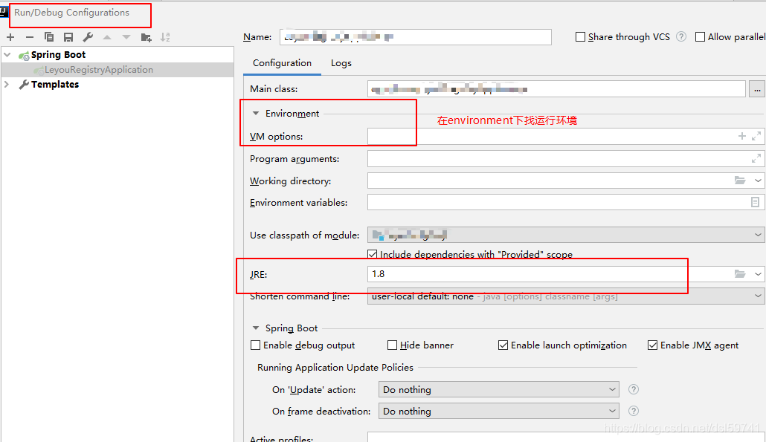Select the Spring Boot configuration group

pos(52,54)
